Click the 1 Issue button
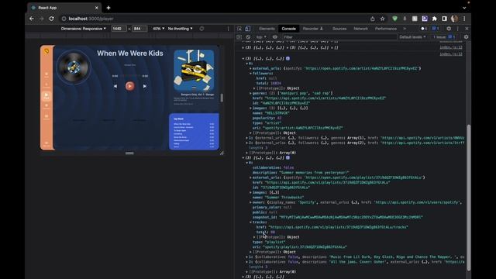This screenshot has height=279, width=496. point(444,37)
